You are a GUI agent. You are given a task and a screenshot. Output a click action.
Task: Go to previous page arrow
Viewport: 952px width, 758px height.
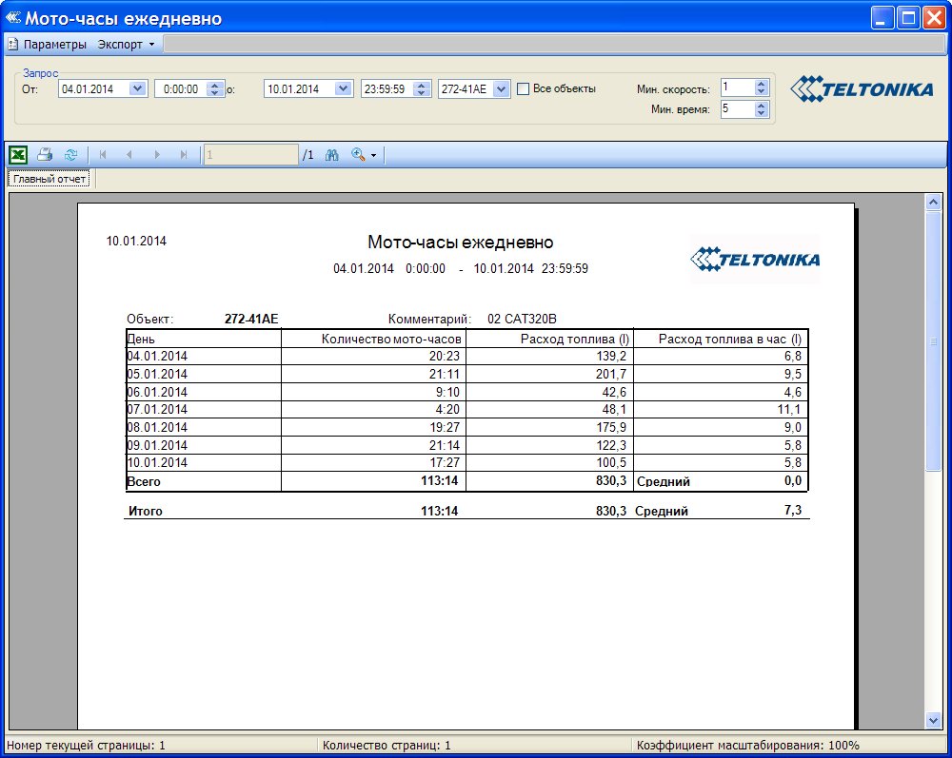[x=129, y=154]
